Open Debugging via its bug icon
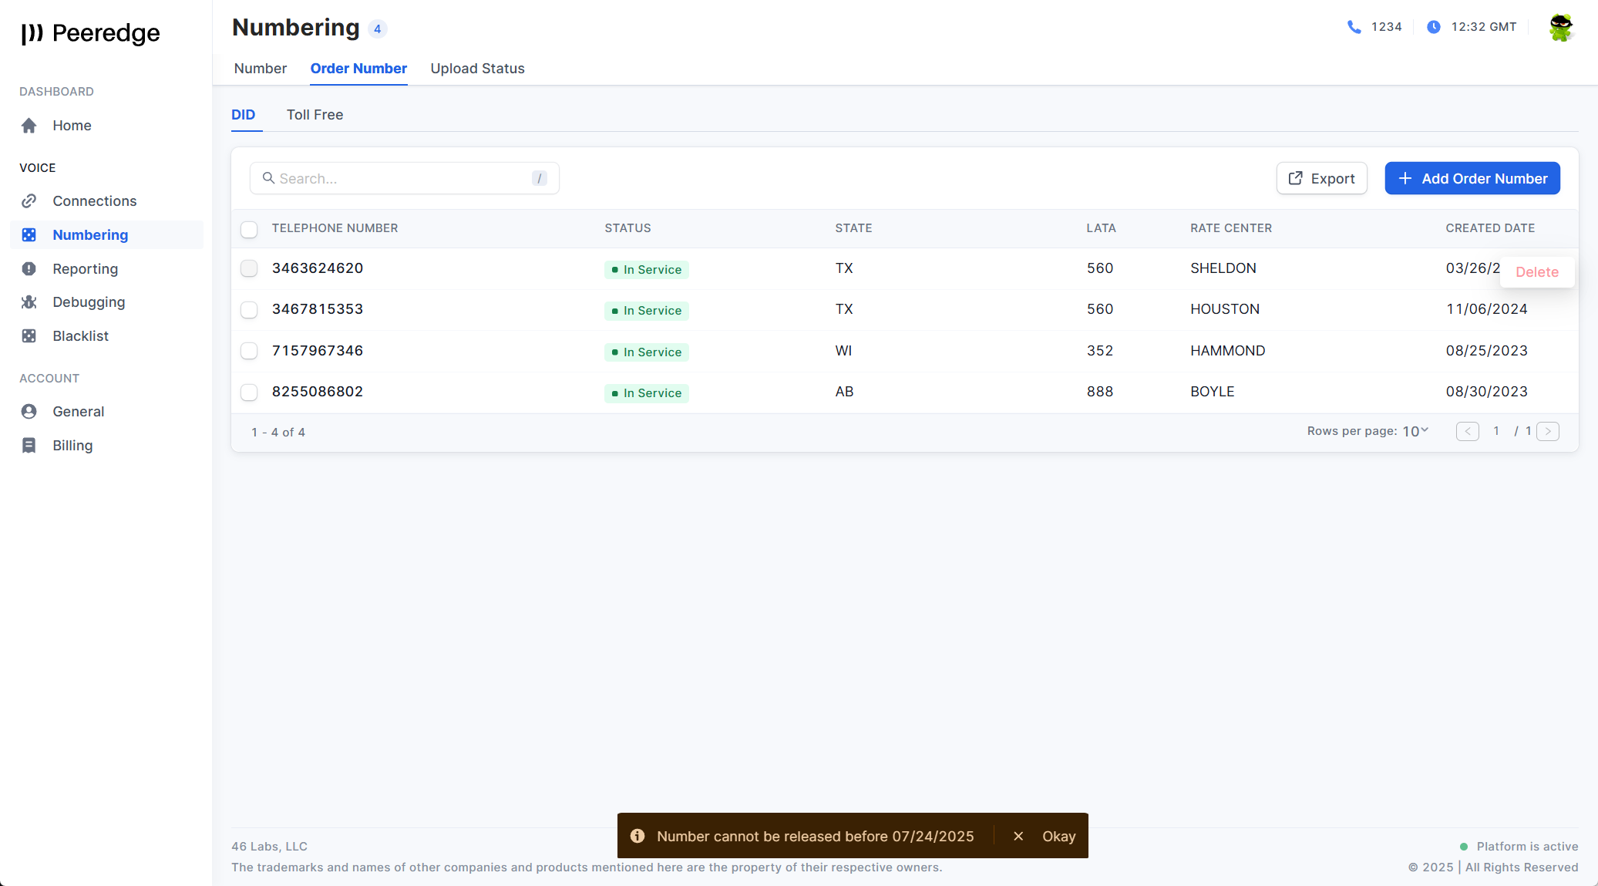 coord(29,302)
